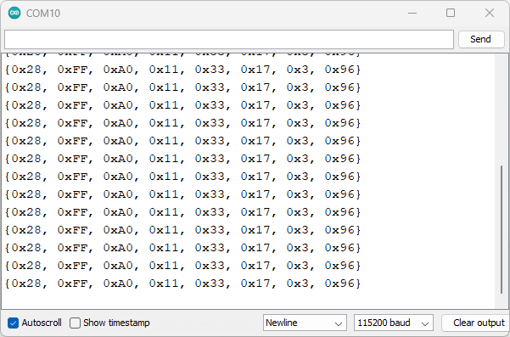Click the Show timestamp label text
The image size is (510, 337).
coord(116,323)
